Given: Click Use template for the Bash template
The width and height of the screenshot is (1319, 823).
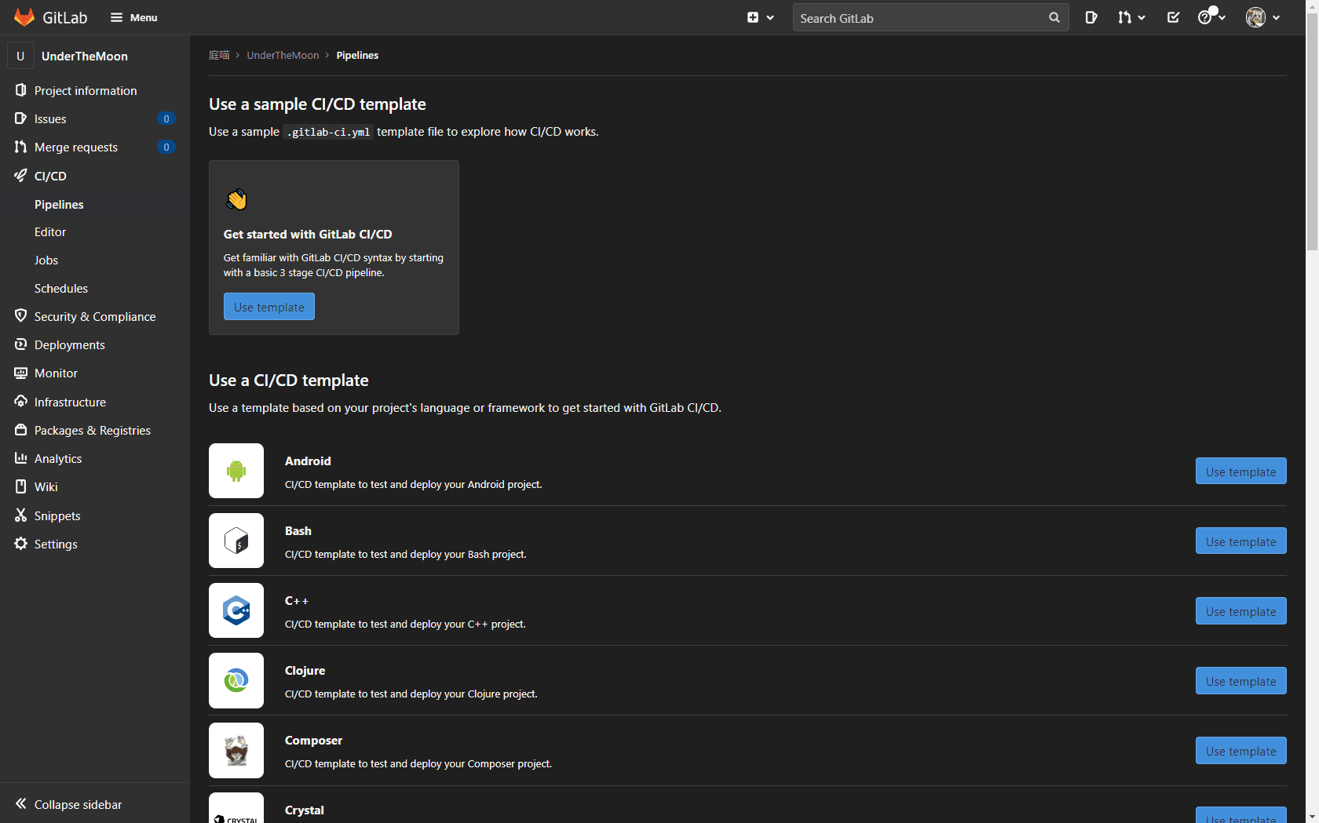Looking at the screenshot, I should (1240, 541).
